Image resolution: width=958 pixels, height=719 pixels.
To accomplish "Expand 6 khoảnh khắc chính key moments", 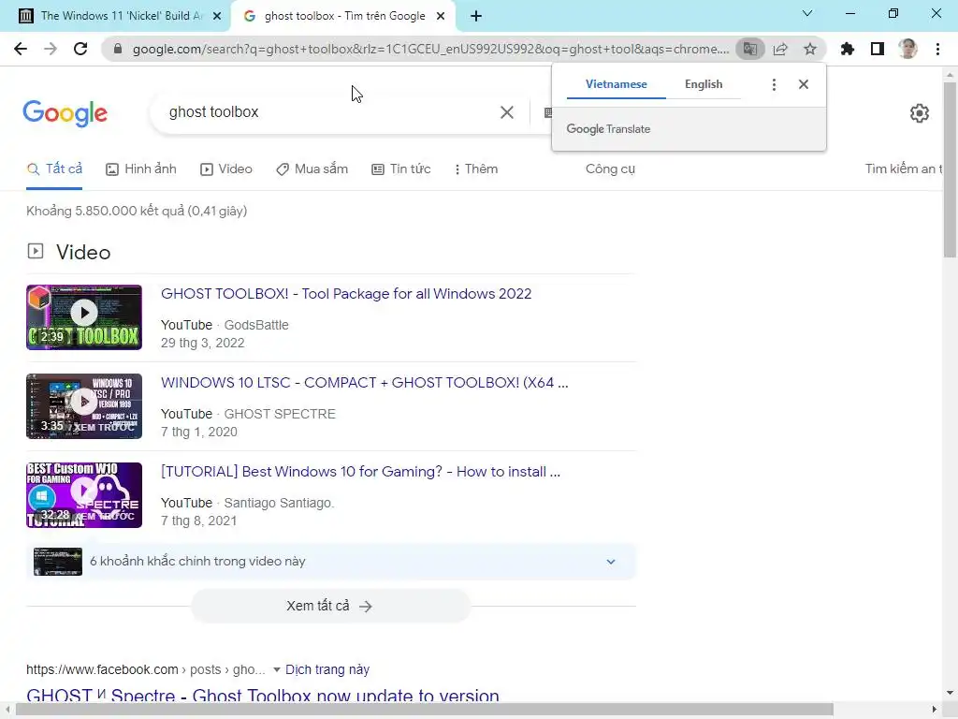I will (x=331, y=562).
